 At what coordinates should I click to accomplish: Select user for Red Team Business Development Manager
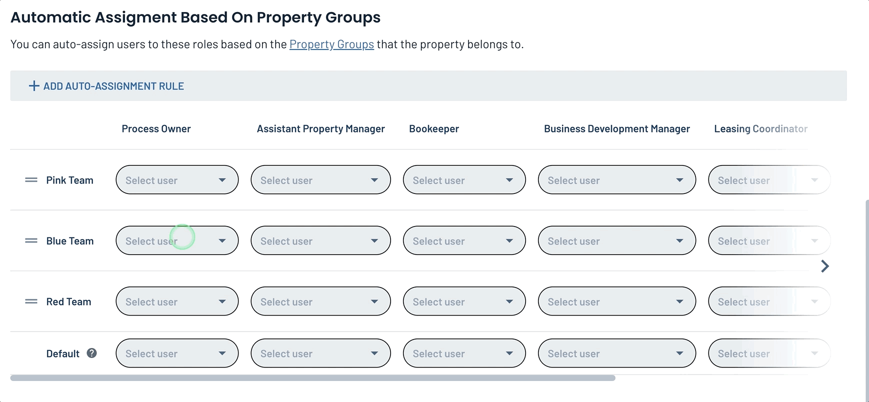pos(616,301)
